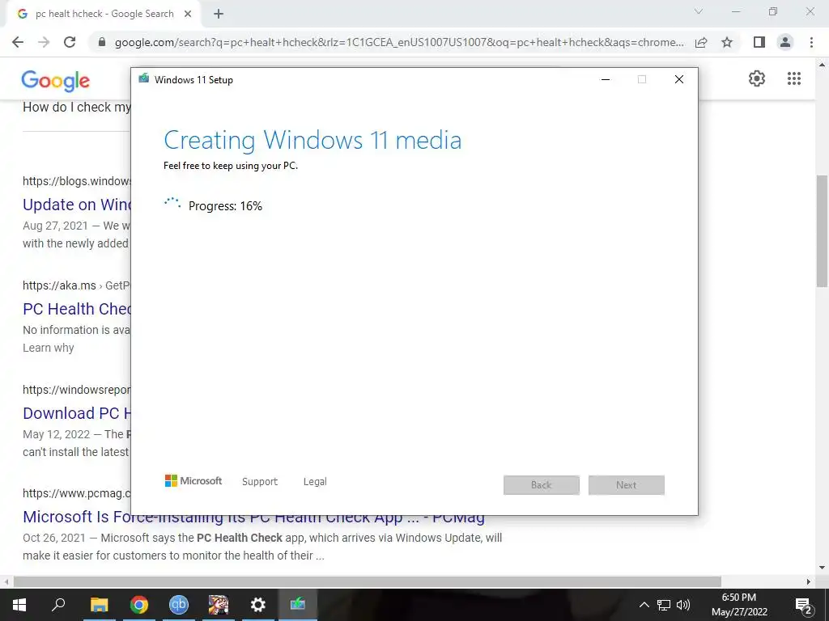Click the vertical scrollbar thumb in Chrome
The width and height of the screenshot is (829, 621).
tap(822, 231)
